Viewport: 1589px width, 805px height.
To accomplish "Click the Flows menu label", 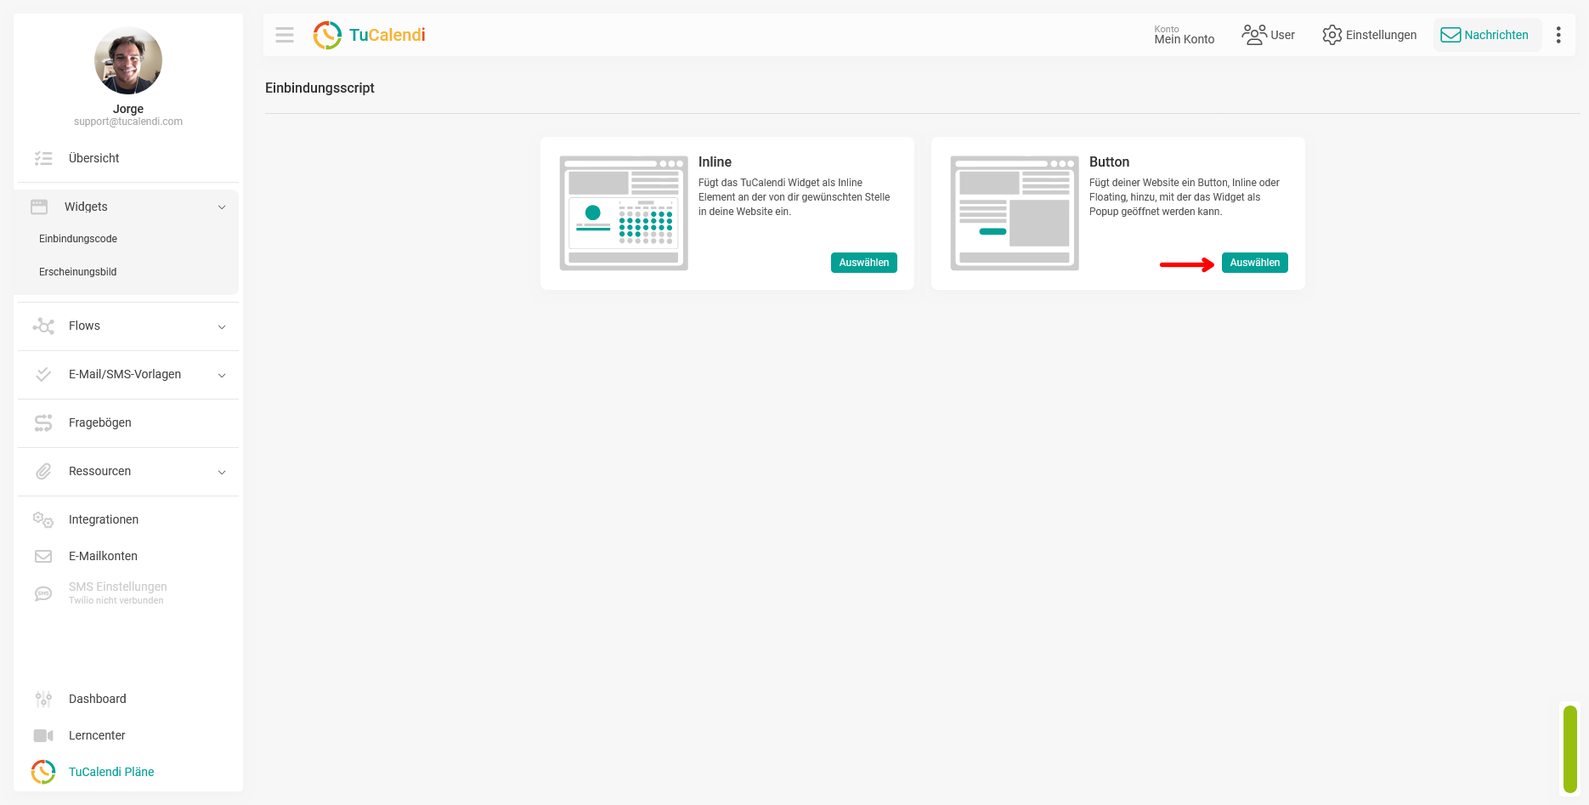I will 84,326.
